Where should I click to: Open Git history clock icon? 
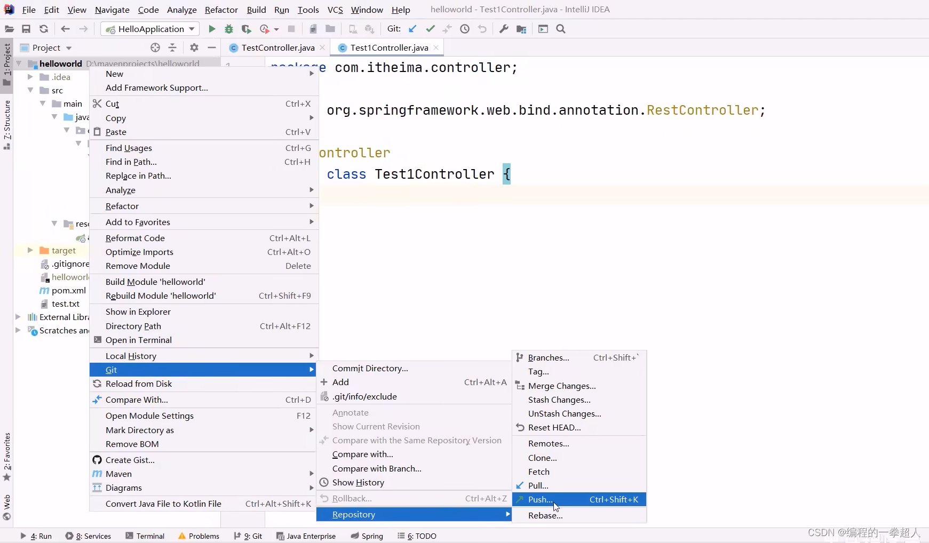(x=465, y=29)
